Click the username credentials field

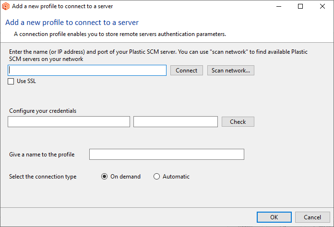click(69, 121)
